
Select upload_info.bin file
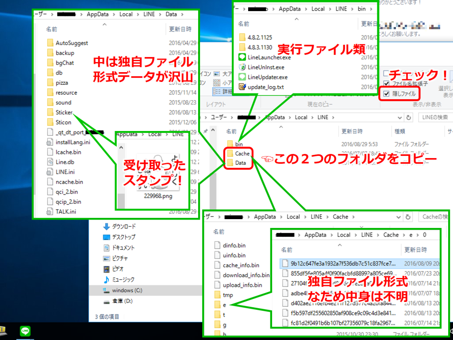pos(238,285)
